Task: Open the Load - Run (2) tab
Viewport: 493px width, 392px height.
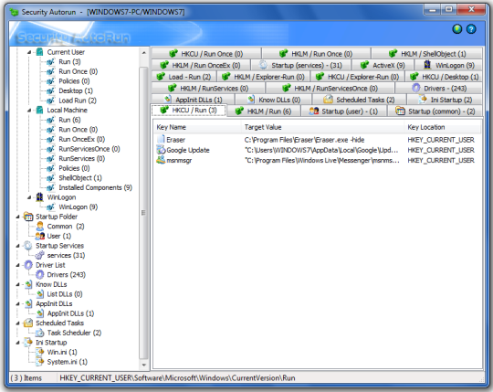Action: coord(184,77)
